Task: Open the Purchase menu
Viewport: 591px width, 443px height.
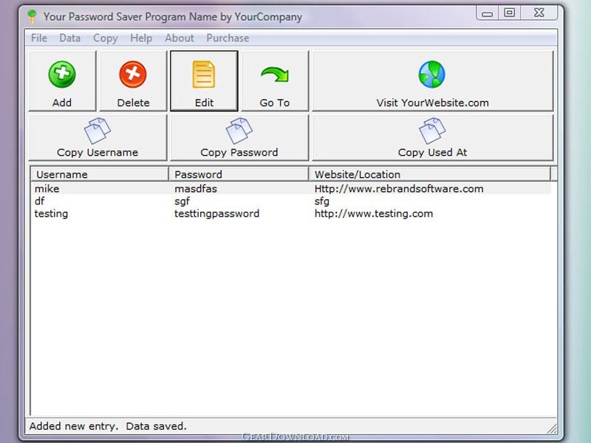Action: coord(228,38)
